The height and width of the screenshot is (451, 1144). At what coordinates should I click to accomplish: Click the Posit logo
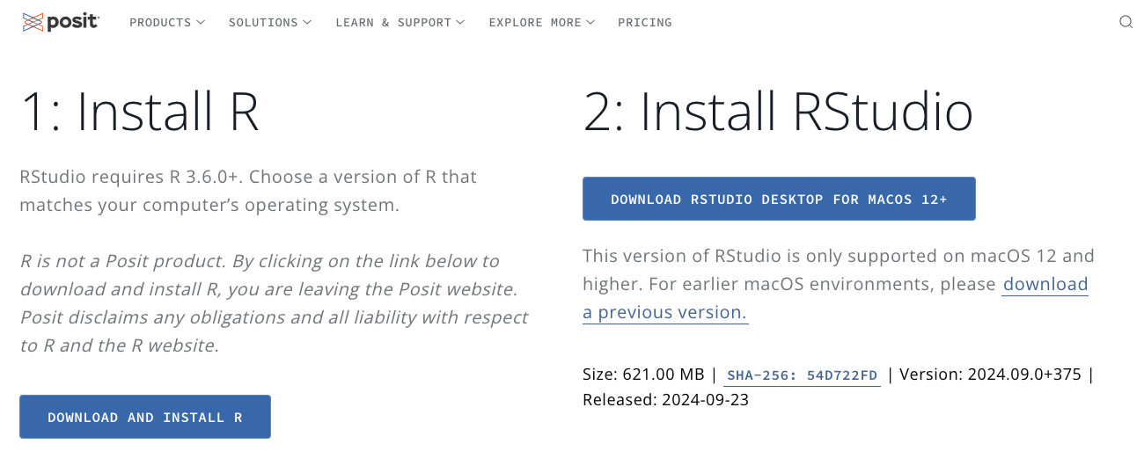click(x=60, y=22)
